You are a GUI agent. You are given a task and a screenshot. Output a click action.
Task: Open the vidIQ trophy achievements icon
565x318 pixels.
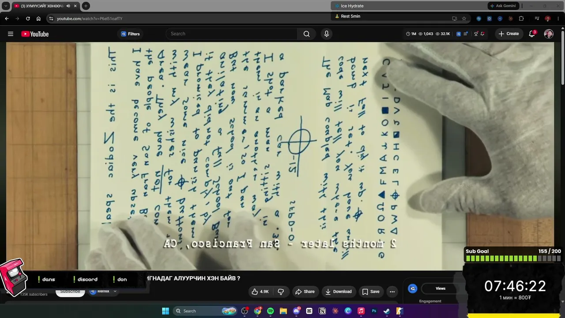(x=476, y=34)
